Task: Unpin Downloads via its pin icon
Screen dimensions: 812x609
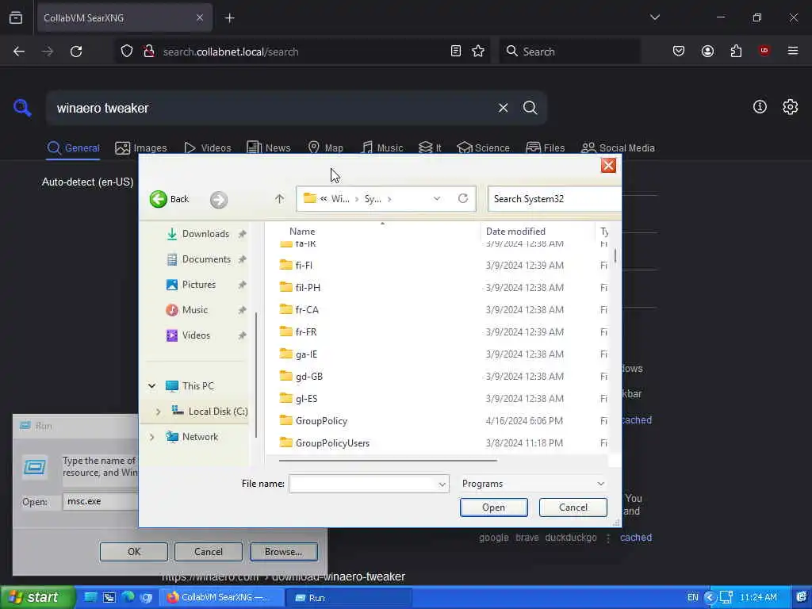Action: click(x=242, y=234)
